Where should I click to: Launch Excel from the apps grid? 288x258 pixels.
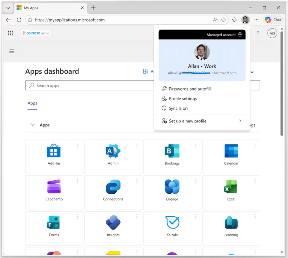click(x=231, y=193)
